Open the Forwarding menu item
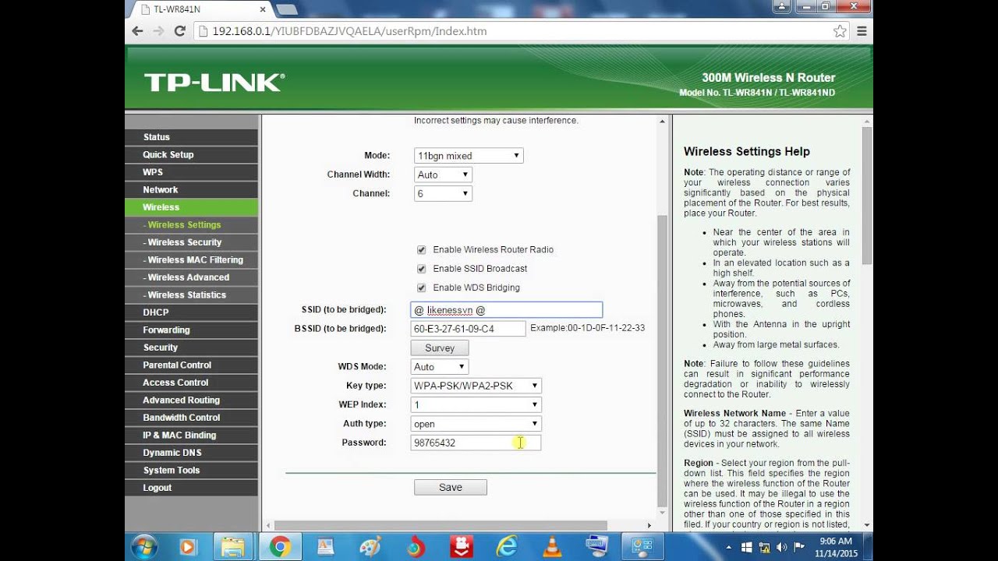This screenshot has width=998, height=561. (191, 330)
